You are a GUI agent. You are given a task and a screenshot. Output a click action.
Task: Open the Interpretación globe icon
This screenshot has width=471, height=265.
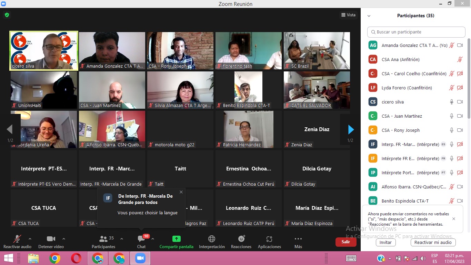tap(212, 239)
